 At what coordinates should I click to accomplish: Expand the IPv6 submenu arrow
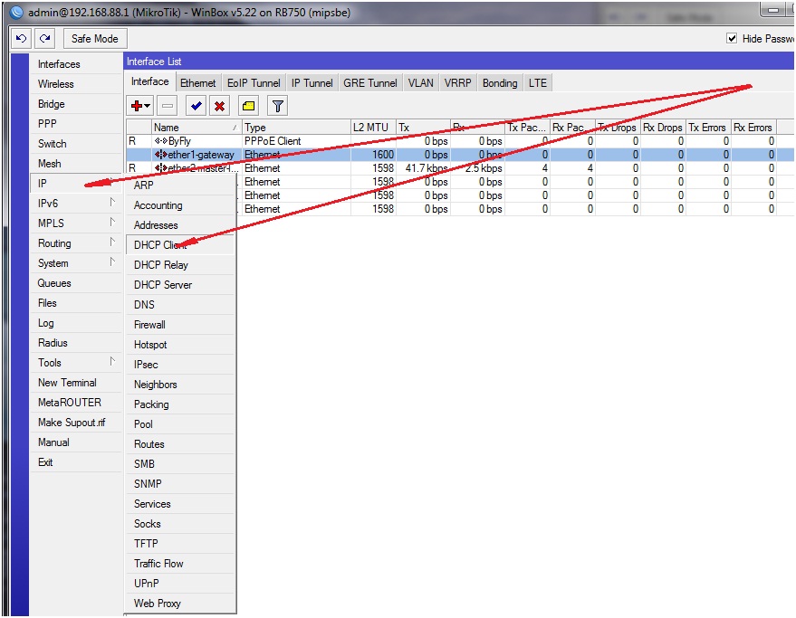112,203
